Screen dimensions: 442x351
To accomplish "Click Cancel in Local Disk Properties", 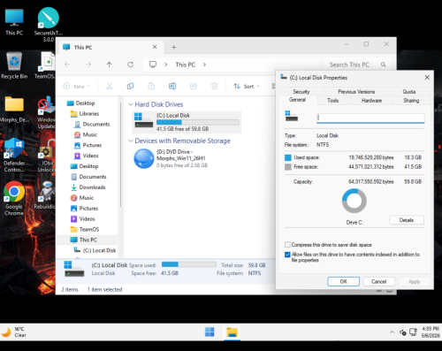I will coord(378,281).
